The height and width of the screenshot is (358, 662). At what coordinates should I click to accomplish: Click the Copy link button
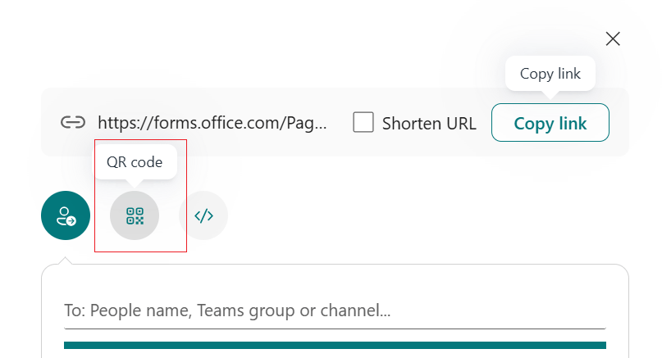click(x=550, y=123)
